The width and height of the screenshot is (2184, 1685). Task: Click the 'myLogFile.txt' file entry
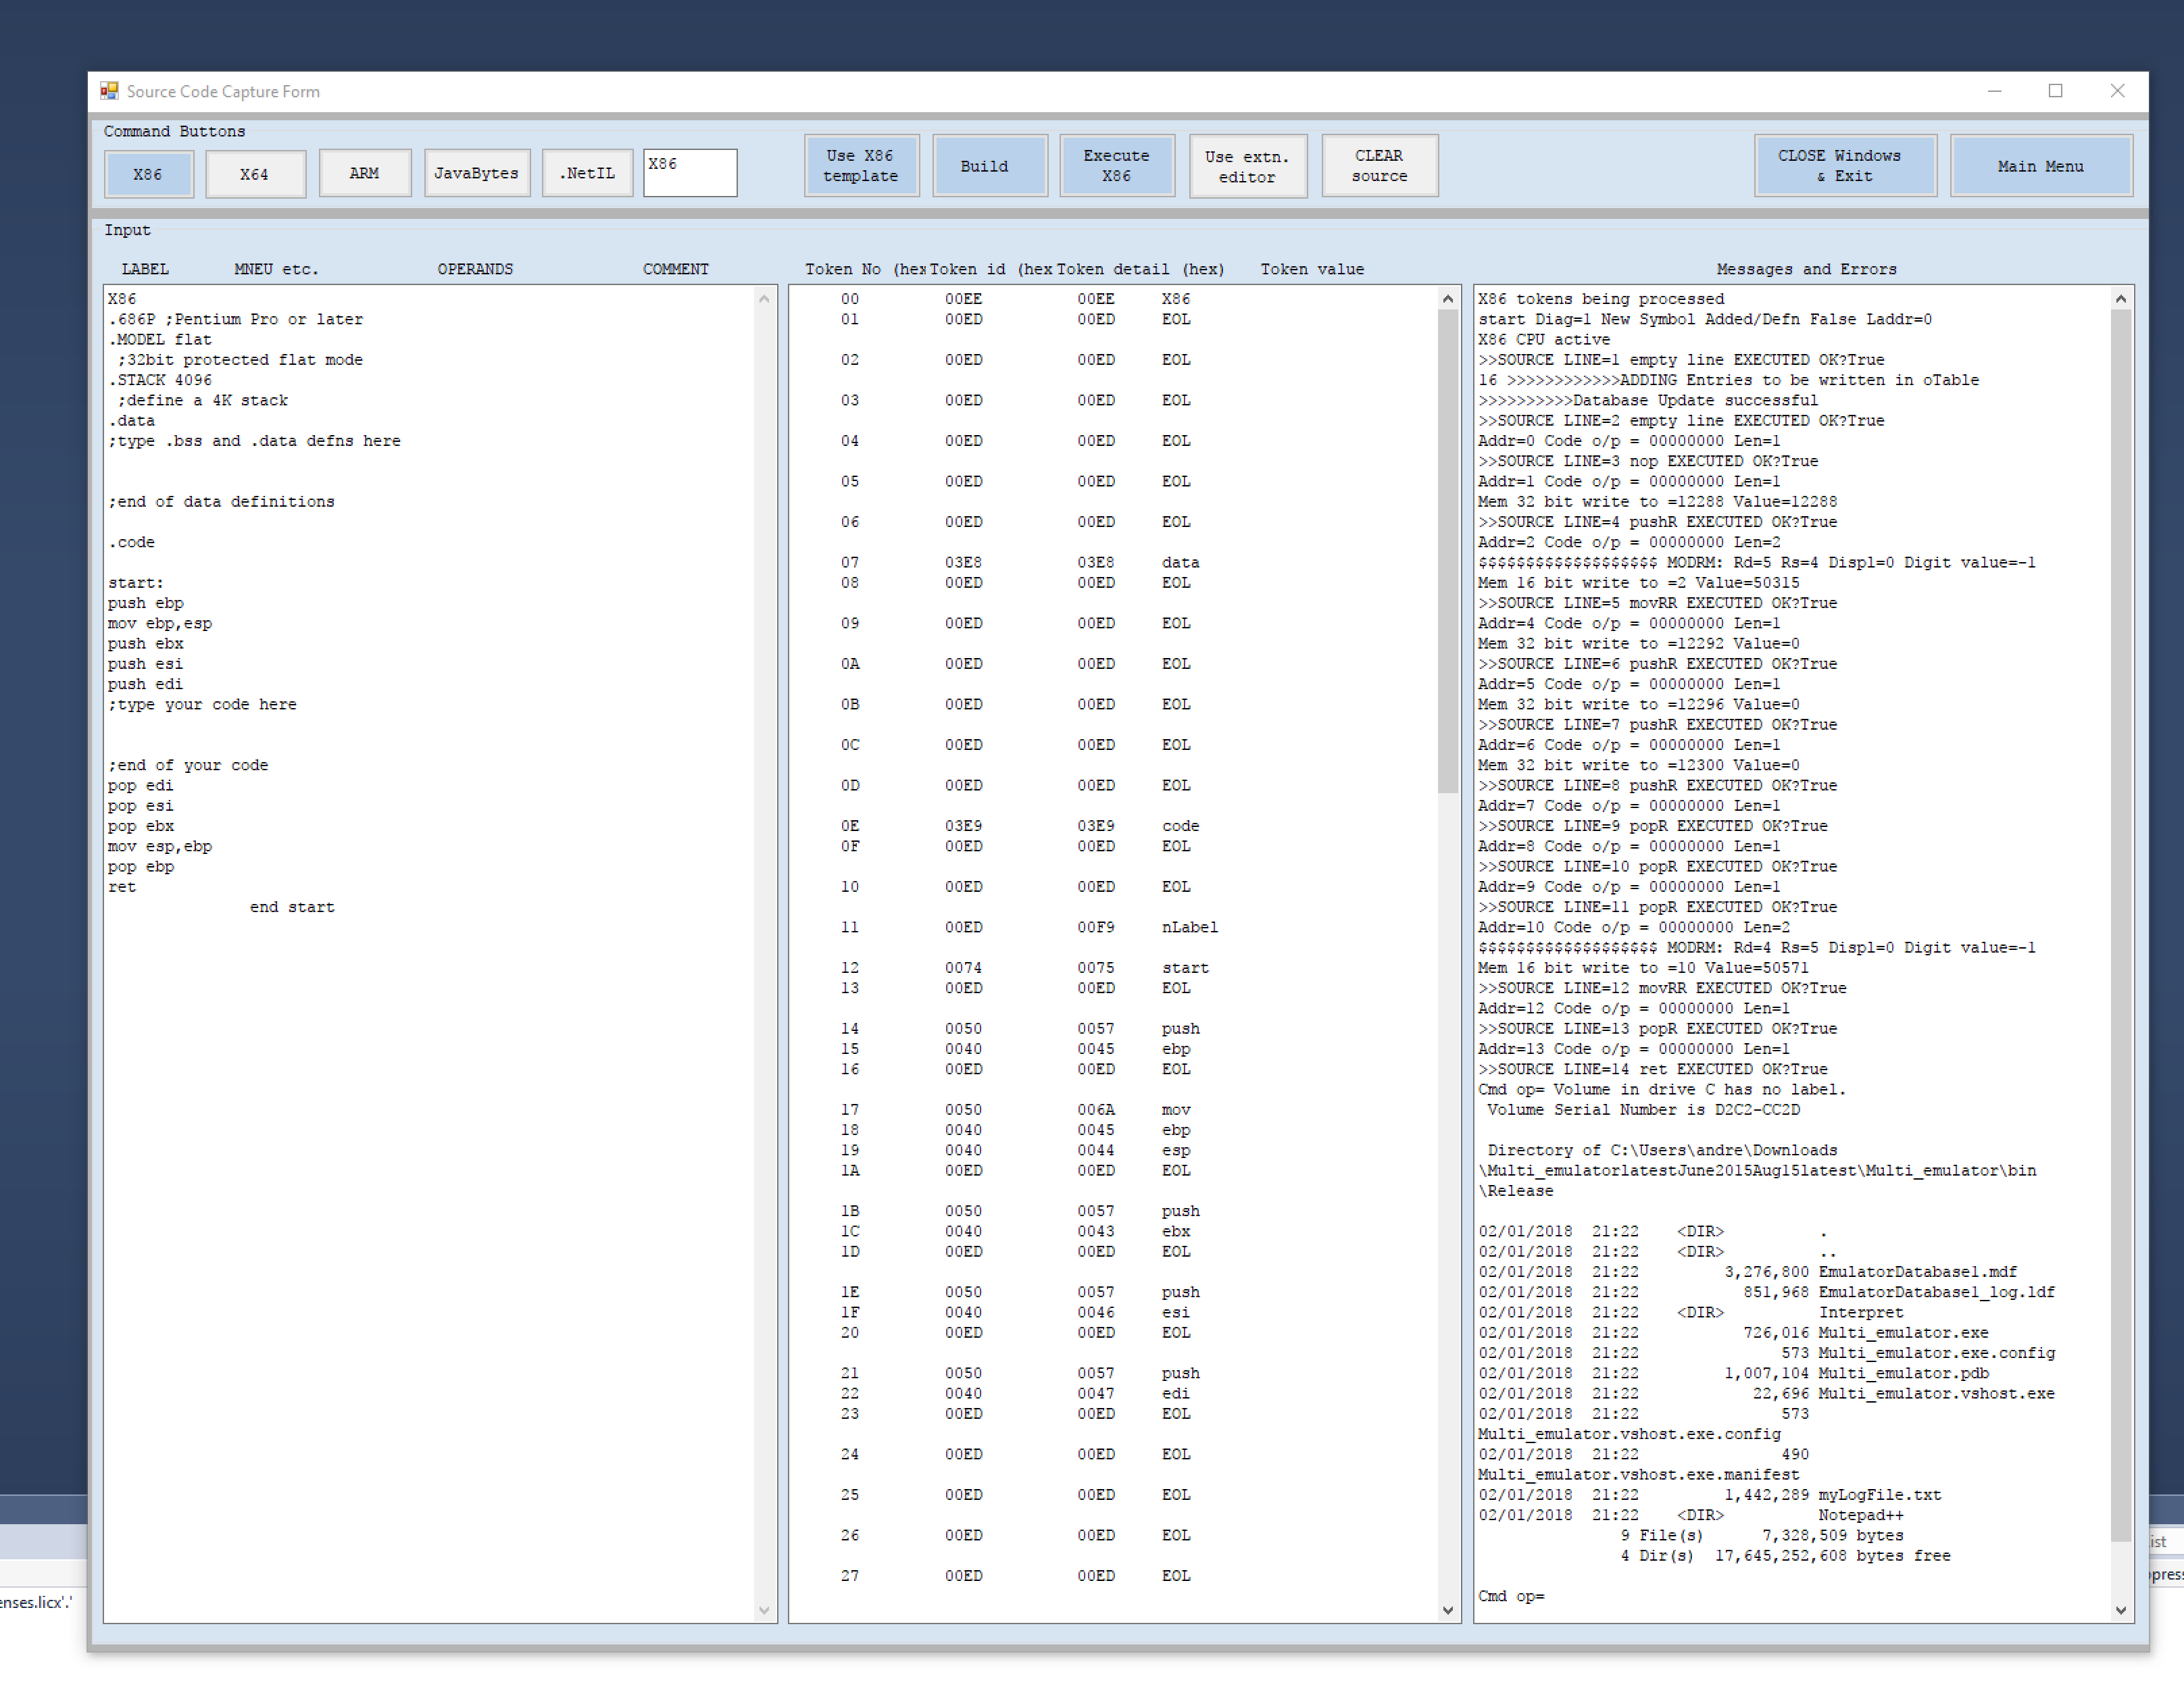pyautogui.click(x=1879, y=1495)
